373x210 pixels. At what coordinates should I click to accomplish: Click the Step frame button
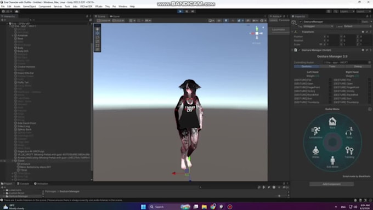[x=193, y=11]
